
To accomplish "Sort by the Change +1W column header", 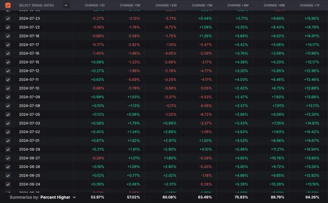I will [130, 5].
